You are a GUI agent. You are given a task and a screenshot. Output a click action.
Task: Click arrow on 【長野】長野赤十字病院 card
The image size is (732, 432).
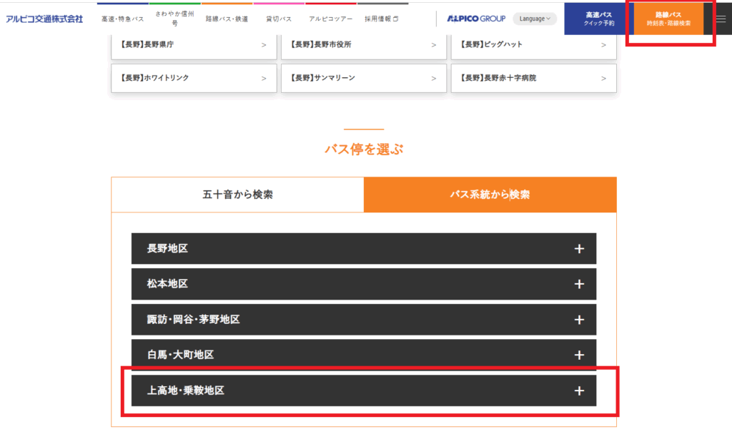point(603,78)
